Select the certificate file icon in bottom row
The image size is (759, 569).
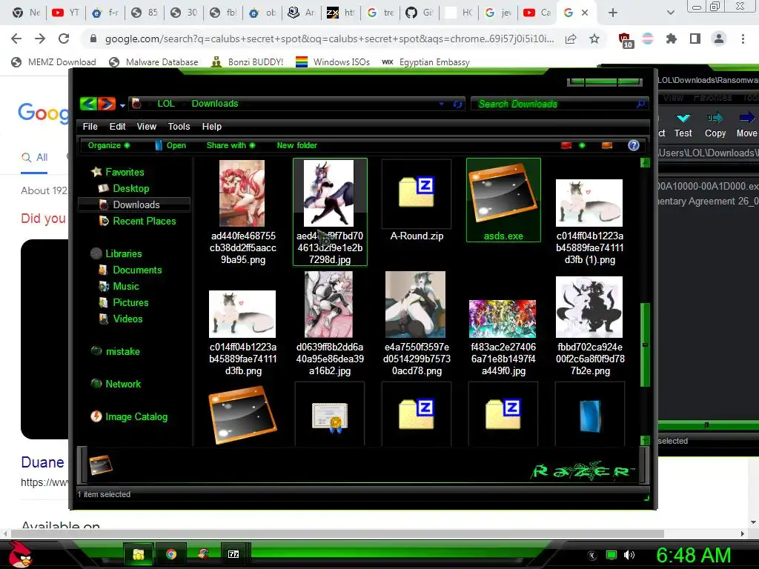tap(330, 416)
